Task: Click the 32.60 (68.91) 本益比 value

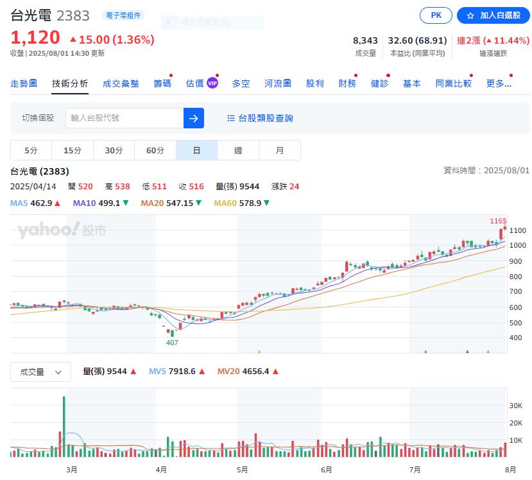Action: 417,40
